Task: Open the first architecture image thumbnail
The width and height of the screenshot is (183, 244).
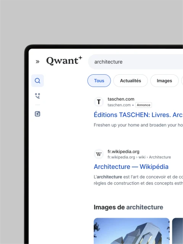Action: [x=132, y=231]
